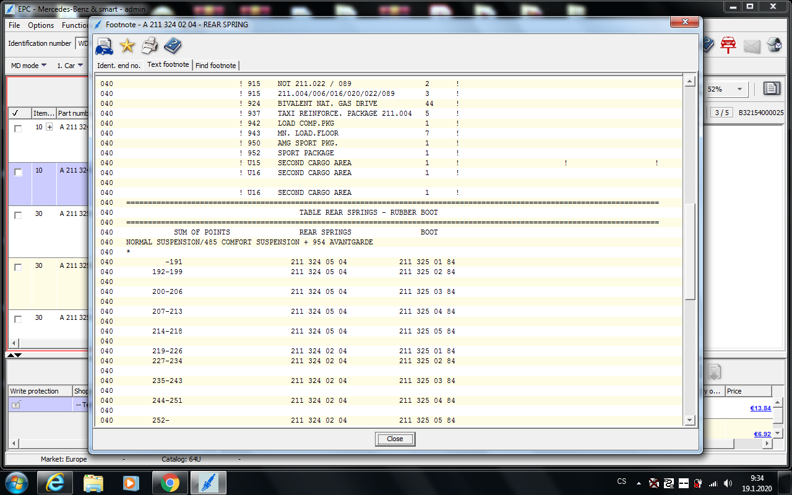
Task: Open the Functions menu
Action: (x=75, y=25)
